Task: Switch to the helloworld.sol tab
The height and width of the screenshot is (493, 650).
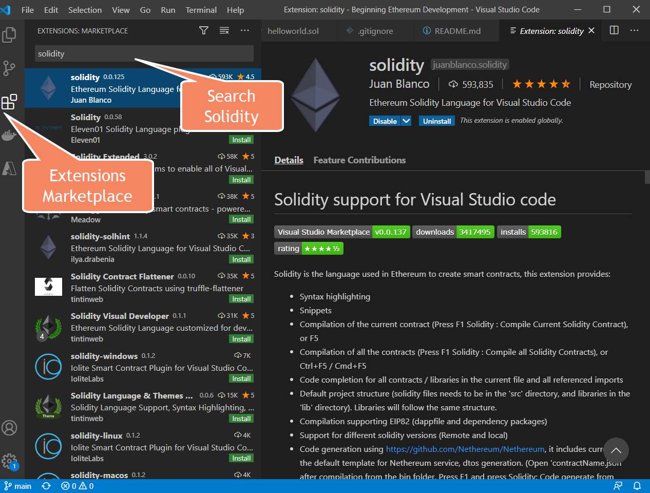Action: pyautogui.click(x=293, y=30)
